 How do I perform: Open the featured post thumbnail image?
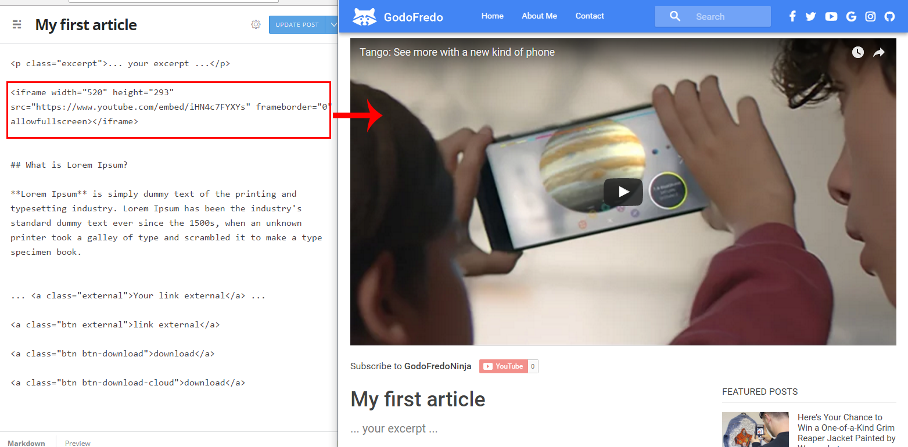(x=755, y=430)
